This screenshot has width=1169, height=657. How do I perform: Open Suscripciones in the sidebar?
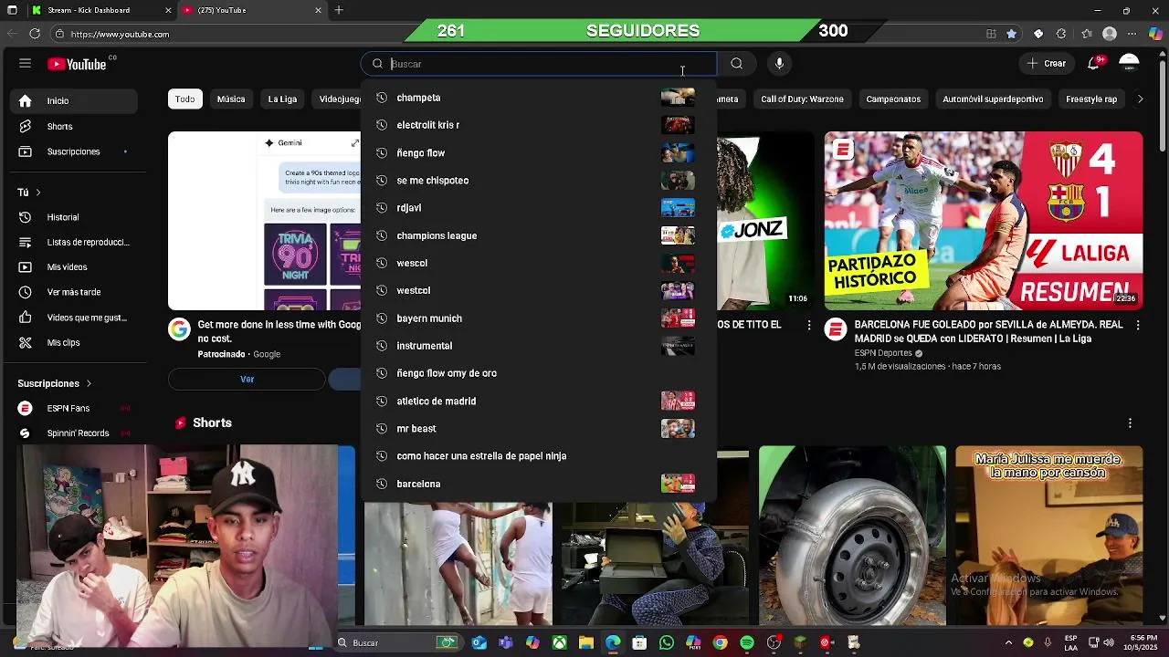[73, 151]
